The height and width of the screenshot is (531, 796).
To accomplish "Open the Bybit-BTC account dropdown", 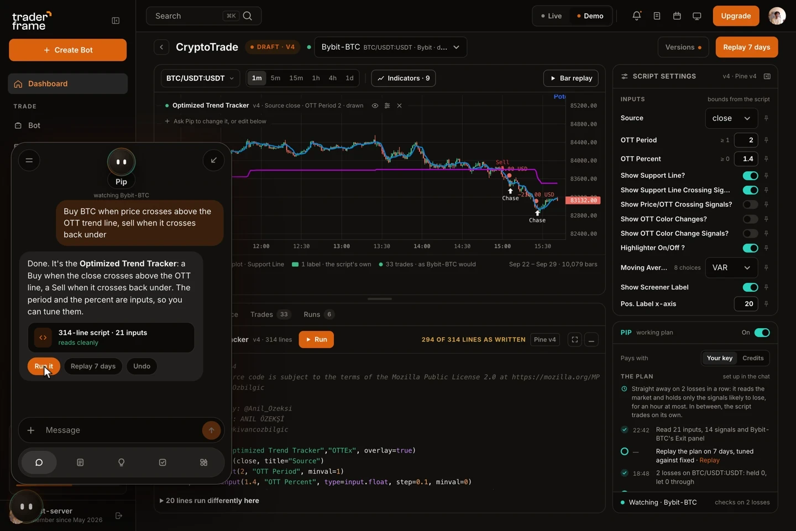I will click(x=390, y=47).
